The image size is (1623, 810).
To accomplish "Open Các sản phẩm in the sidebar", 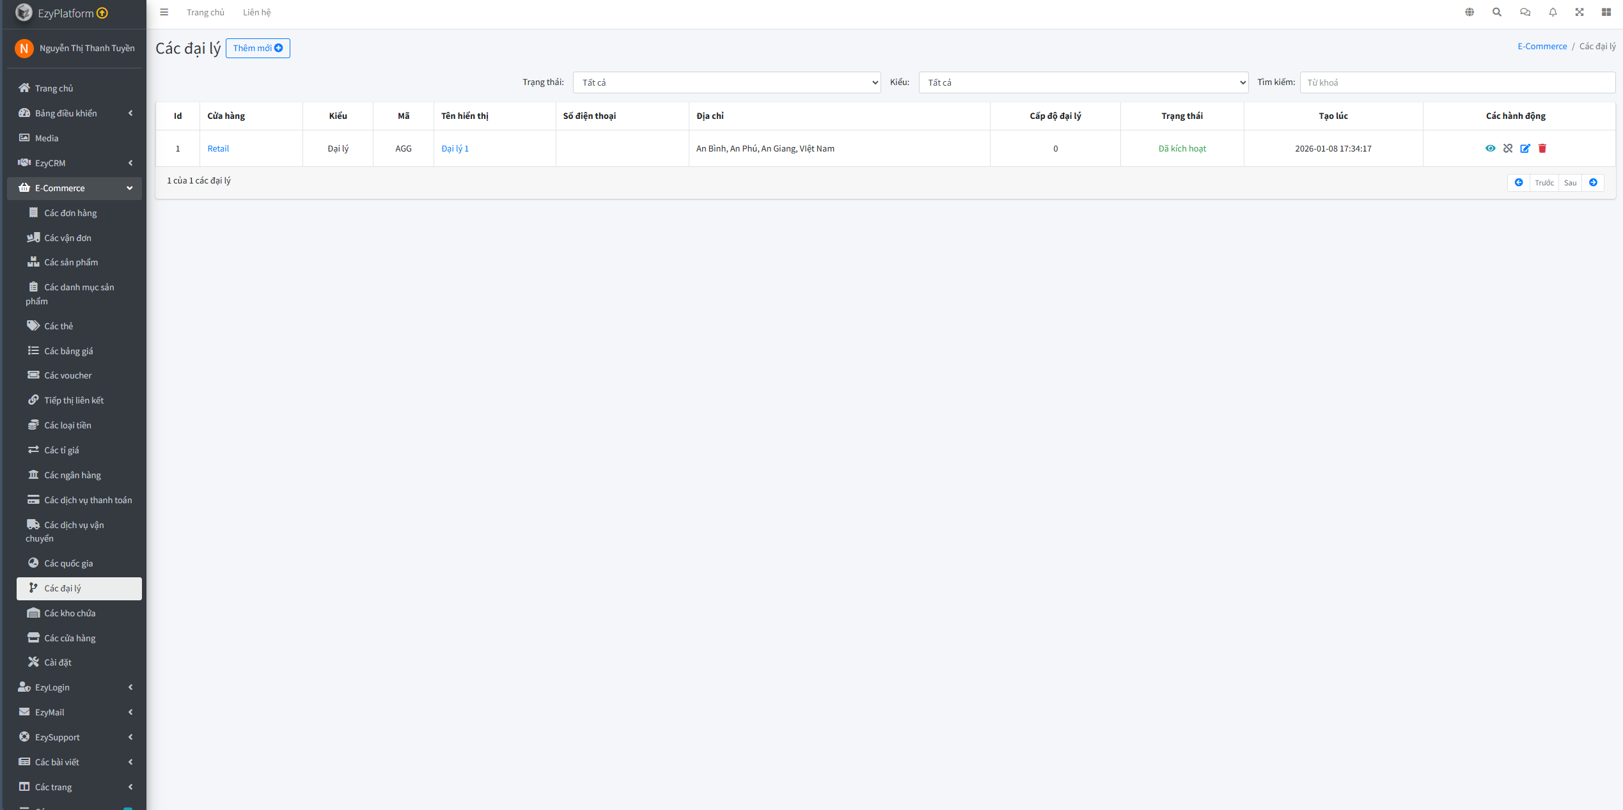I will point(71,262).
